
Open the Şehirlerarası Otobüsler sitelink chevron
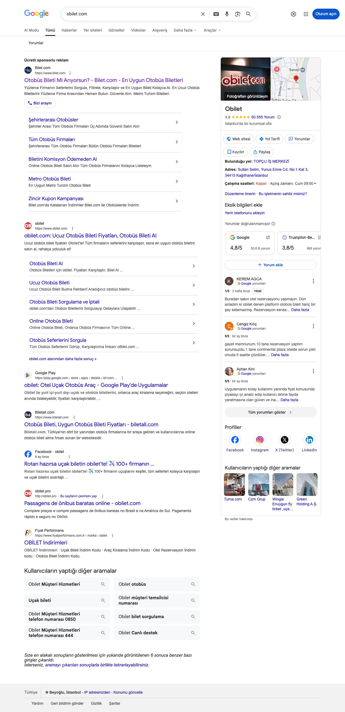177,122
